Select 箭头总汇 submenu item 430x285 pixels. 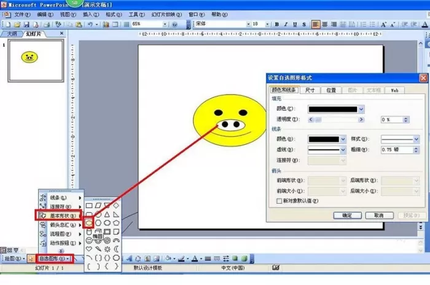click(61, 225)
